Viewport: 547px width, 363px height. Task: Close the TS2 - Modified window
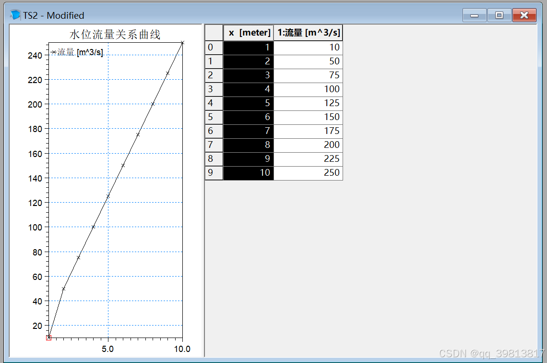click(524, 15)
